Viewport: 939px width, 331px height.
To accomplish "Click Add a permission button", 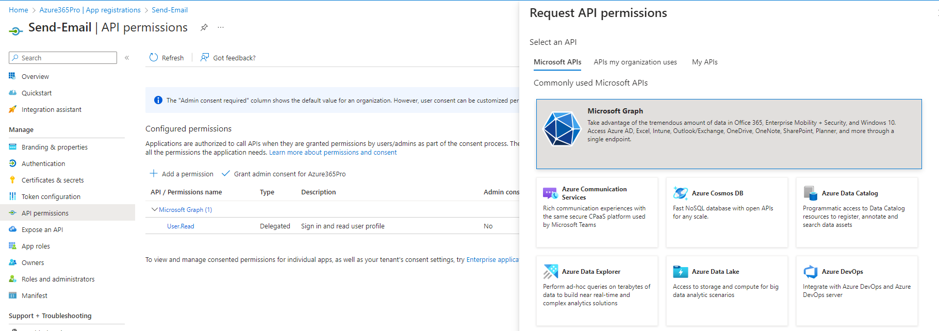I will coord(182,174).
